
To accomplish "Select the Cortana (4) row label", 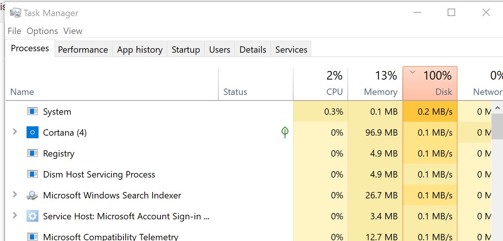I will pyautogui.click(x=65, y=133).
